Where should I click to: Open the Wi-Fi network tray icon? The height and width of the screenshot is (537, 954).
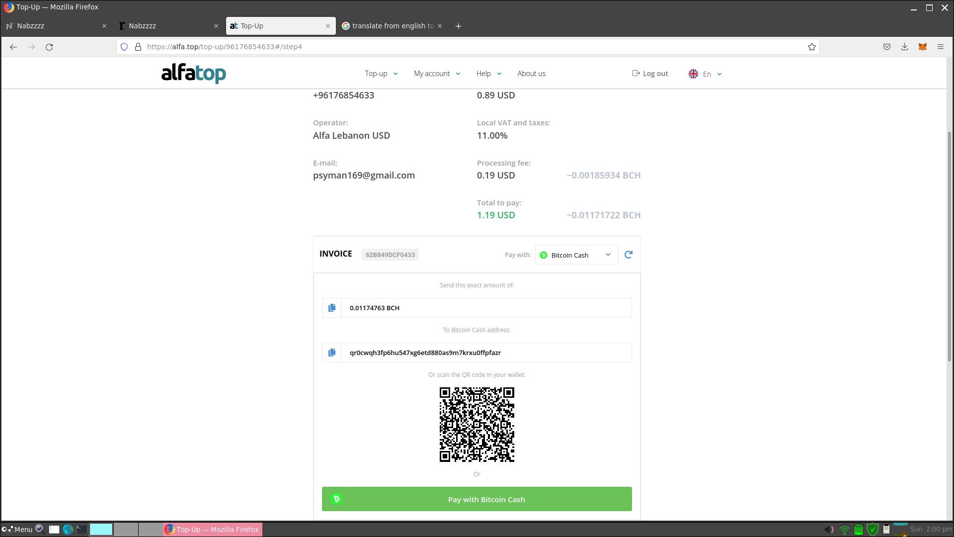click(x=844, y=530)
